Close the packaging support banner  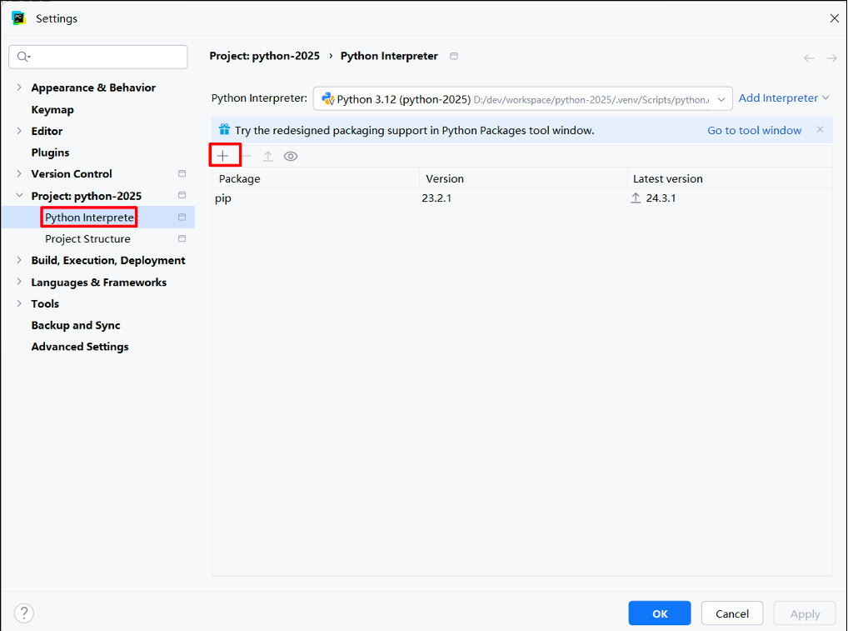point(820,130)
